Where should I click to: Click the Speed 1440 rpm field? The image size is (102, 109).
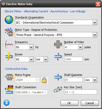[73, 59]
